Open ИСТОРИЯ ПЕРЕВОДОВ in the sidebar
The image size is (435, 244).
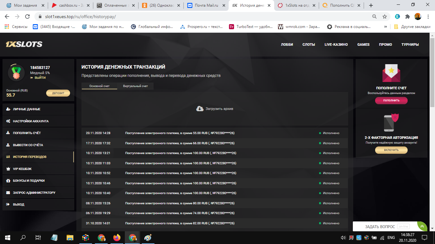tap(38, 157)
